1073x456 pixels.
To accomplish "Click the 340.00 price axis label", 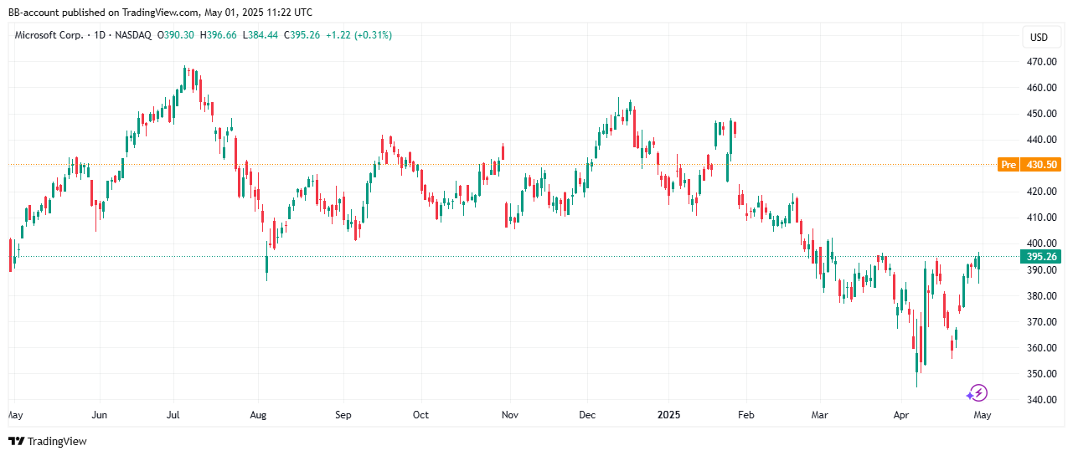I will [1041, 400].
